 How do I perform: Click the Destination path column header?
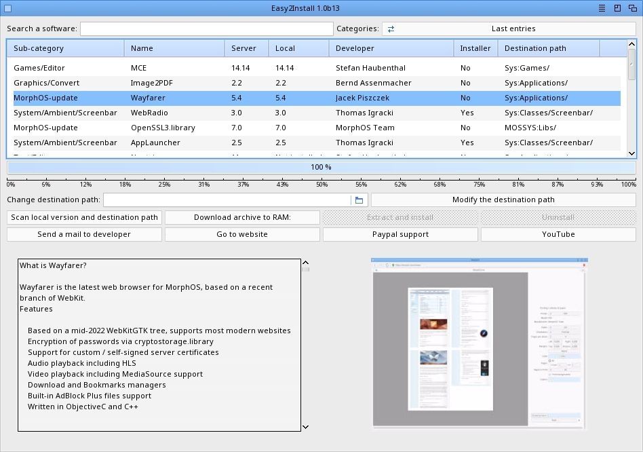549,48
